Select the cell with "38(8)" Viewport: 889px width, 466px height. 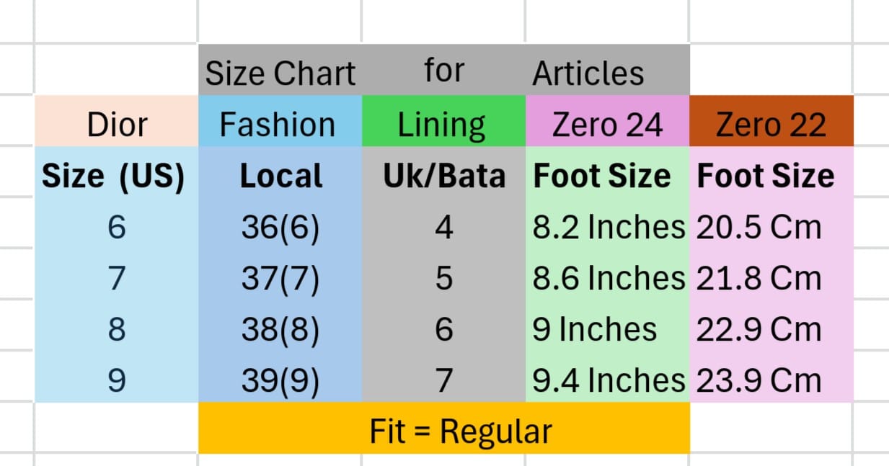(280, 330)
